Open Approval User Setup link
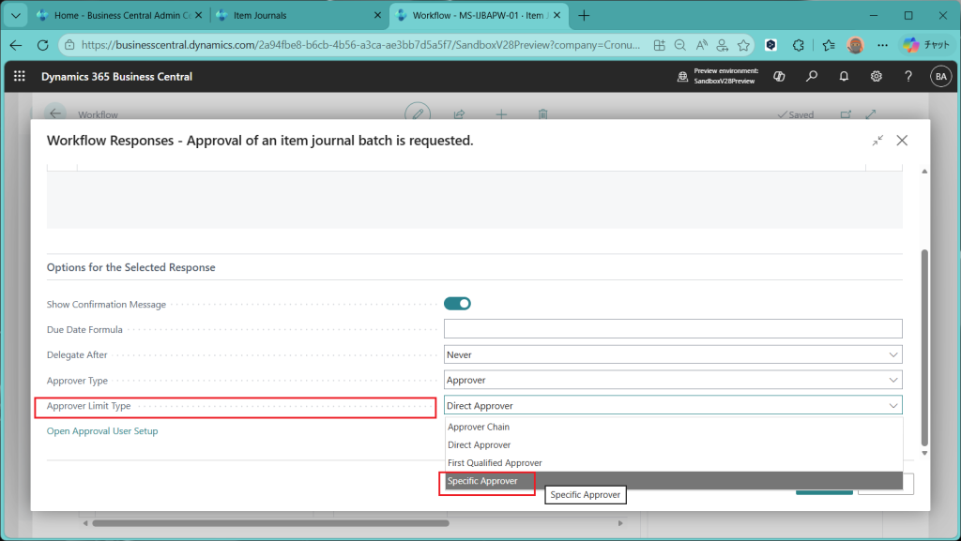Image resolution: width=961 pixels, height=541 pixels. coord(102,431)
